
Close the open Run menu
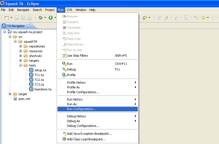[x=61, y=10]
